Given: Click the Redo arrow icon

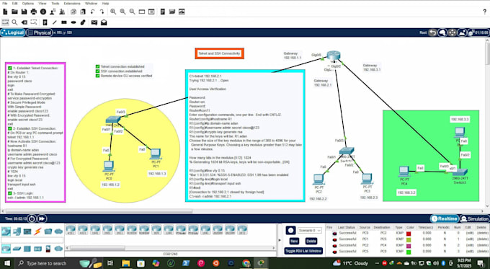Looking at the screenshot, I should click(x=102, y=12).
